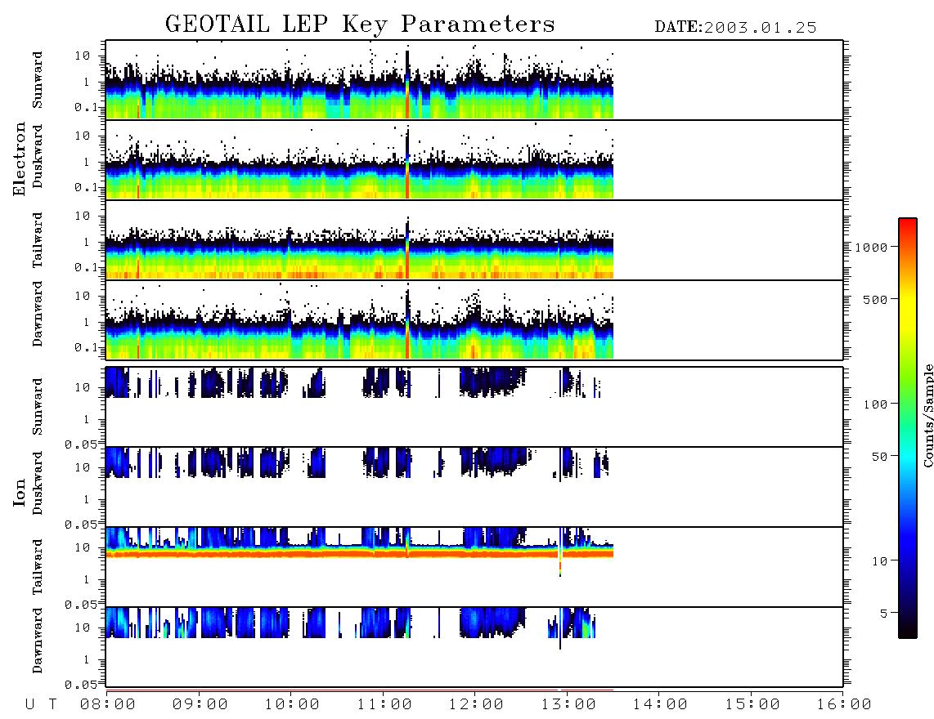The width and height of the screenshot is (934, 719).
Task: Click the "11:00" time tick label
Action: click(384, 704)
